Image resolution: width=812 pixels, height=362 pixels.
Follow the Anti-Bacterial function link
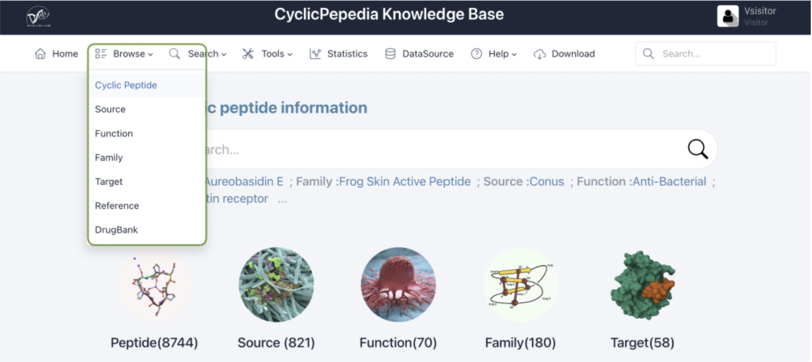tap(669, 182)
